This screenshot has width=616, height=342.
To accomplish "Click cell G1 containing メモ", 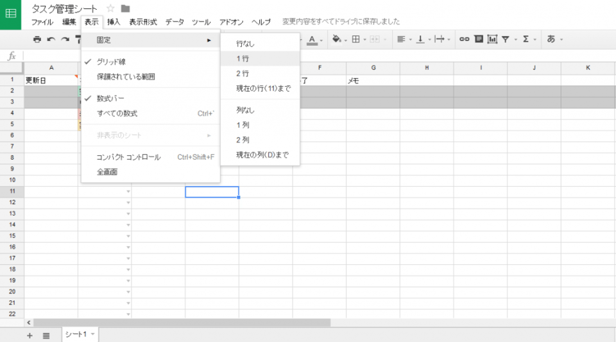I will click(x=373, y=81).
